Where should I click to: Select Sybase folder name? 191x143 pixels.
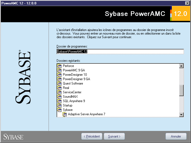tap(68, 110)
